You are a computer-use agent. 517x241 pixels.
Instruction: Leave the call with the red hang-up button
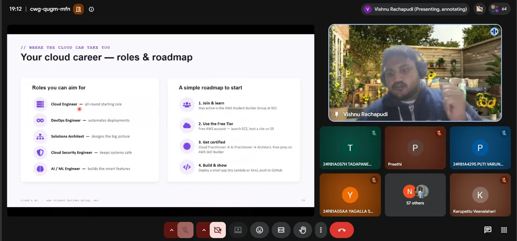click(342, 230)
